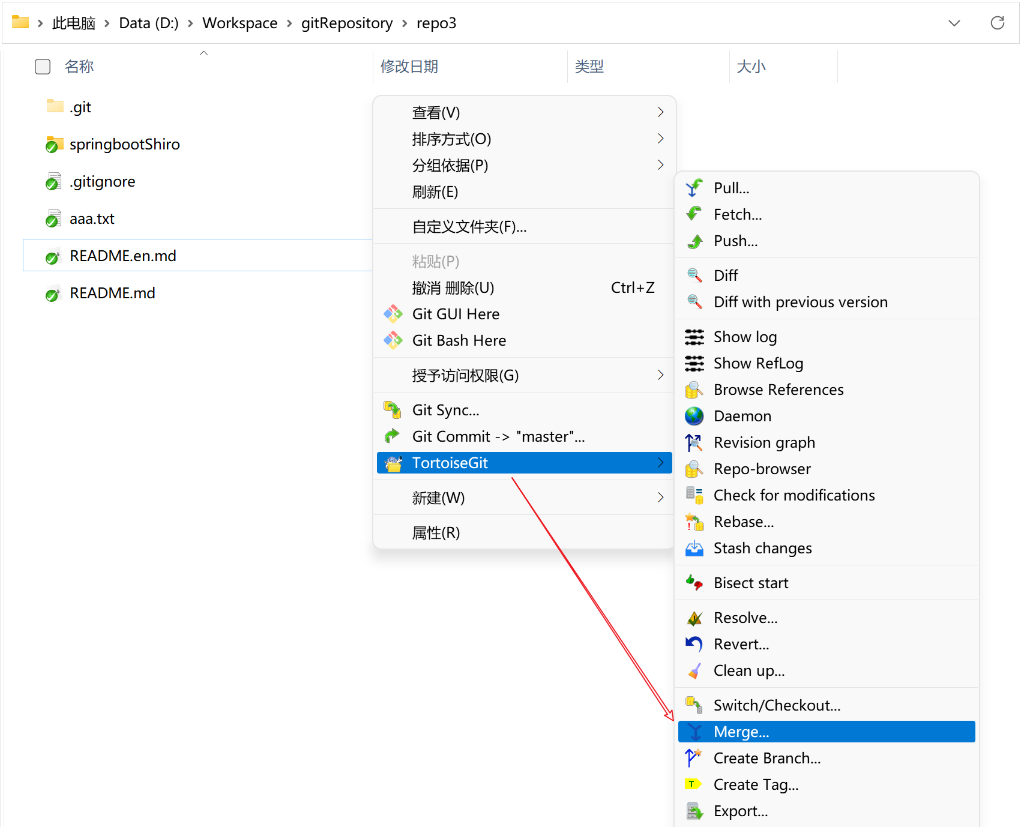The height and width of the screenshot is (827, 1021).
Task: Sort files by the 修改日期 column header
Action: pos(409,67)
